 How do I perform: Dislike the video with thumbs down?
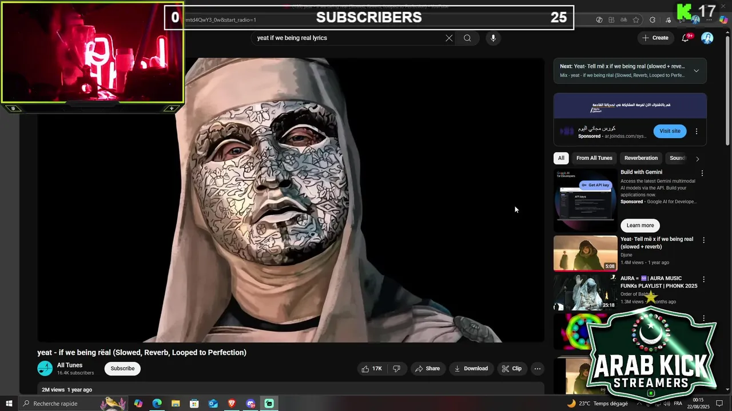click(x=396, y=369)
